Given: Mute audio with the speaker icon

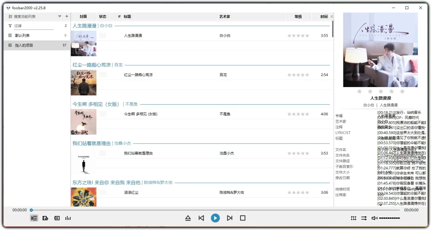Looking at the screenshot, I should (x=374, y=218).
